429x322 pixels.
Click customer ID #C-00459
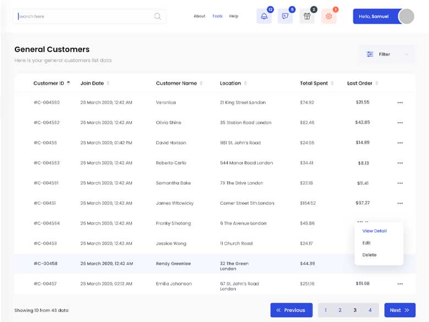pos(45,243)
